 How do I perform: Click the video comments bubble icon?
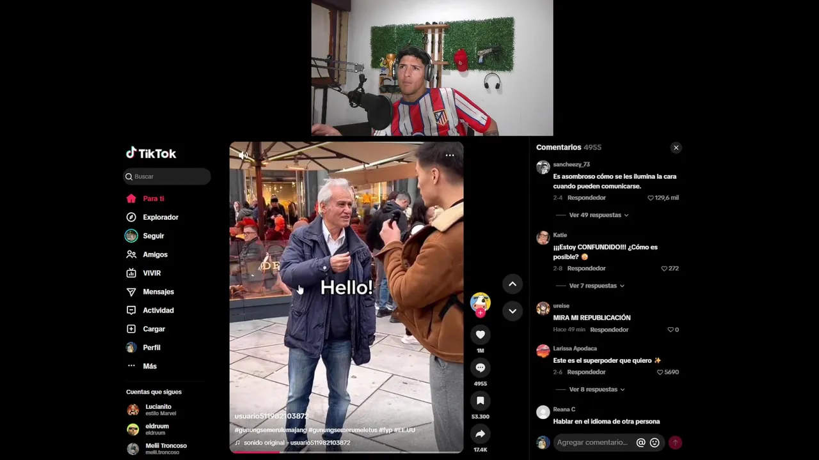[x=480, y=367]
